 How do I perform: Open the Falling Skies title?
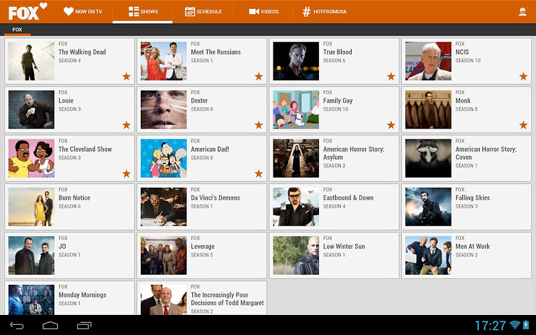tap(472, 198)
